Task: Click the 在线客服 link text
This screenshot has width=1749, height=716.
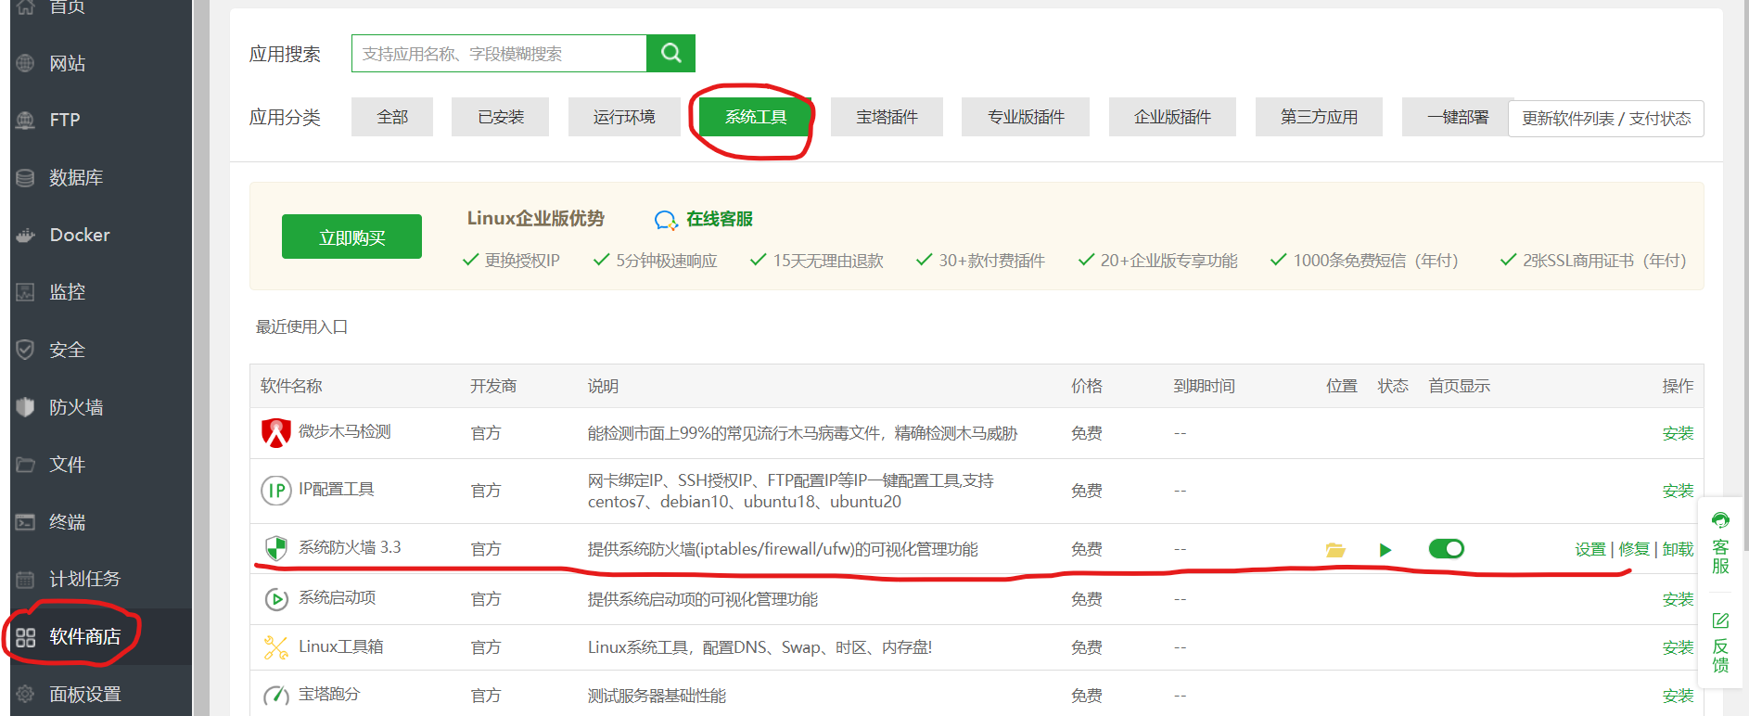Action: click(720, 219)
